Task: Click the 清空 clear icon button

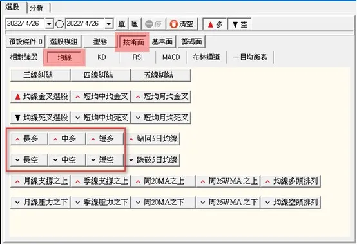Action: (x=182, y=24)
